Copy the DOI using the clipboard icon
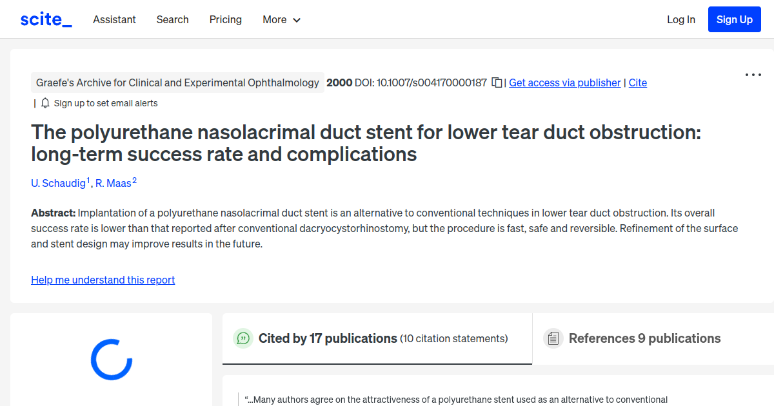The height and width of the screenshot is (406, 774). click(497, 82)
